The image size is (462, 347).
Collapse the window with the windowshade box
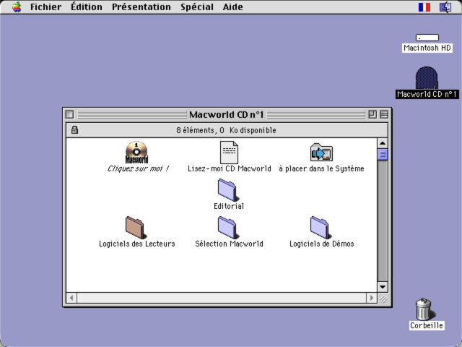coord(384,114)
